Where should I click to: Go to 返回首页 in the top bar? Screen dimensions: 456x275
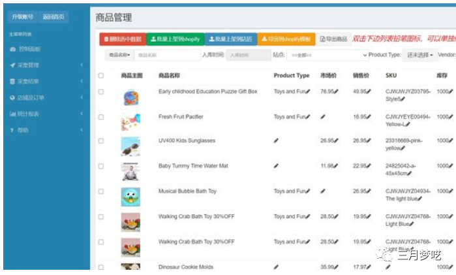click(53, 16)
